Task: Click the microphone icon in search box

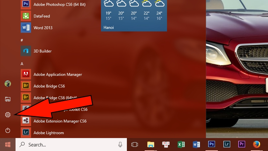Action: 120,145
